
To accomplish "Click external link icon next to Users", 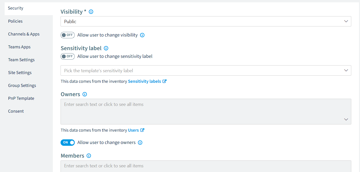I will 142,130.
